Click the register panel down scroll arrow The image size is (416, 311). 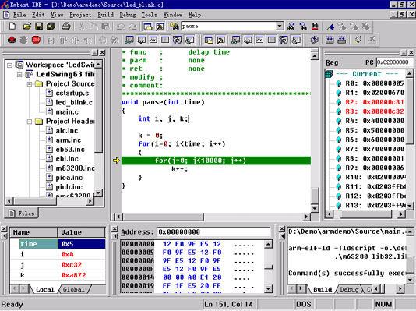(x=410, y=206)
